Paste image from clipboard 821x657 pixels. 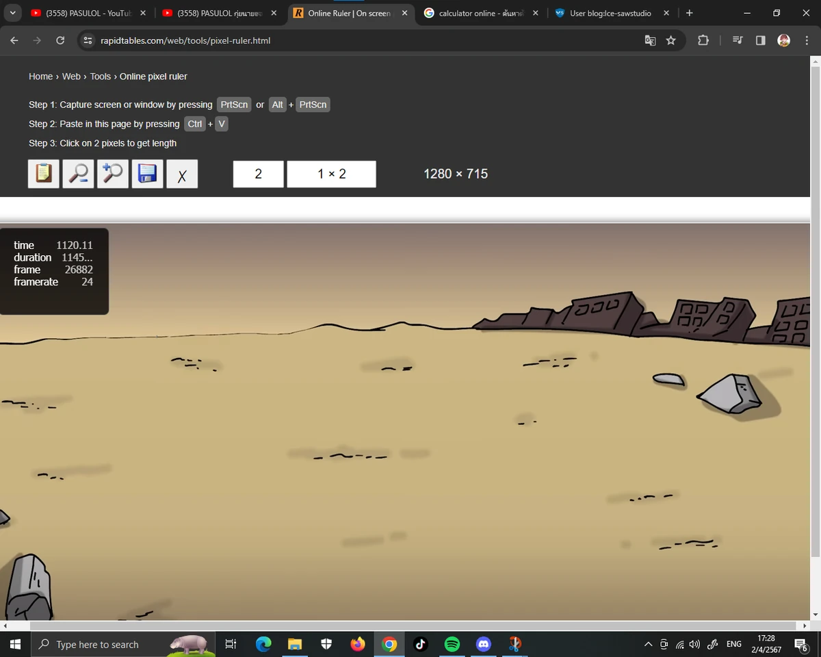[x=43, y=173]
